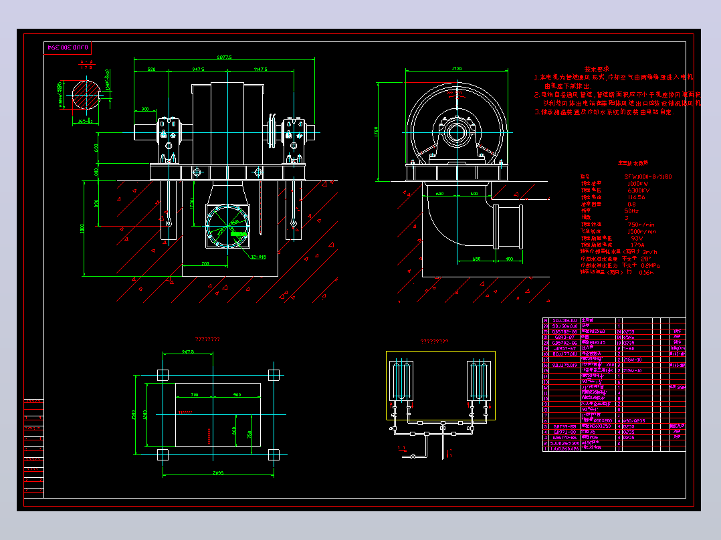Click the model value 'SFW1000-8/1180'
721x540 pixels.
[x=648, y=177]
